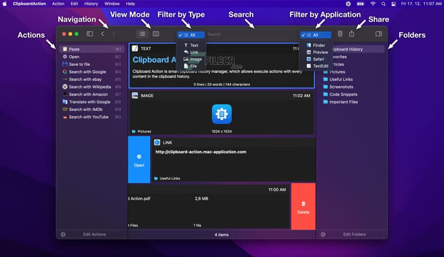Viewport: 444px width, 257px height.
Task: Go forward with the navigation chevron
Action: (113, 34)
